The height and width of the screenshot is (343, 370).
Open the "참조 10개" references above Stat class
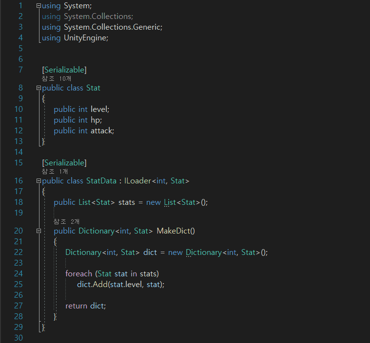(57, 78)
